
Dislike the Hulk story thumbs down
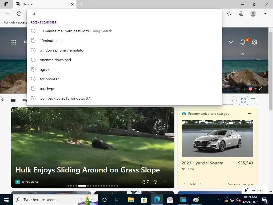[x=155, y=182]
